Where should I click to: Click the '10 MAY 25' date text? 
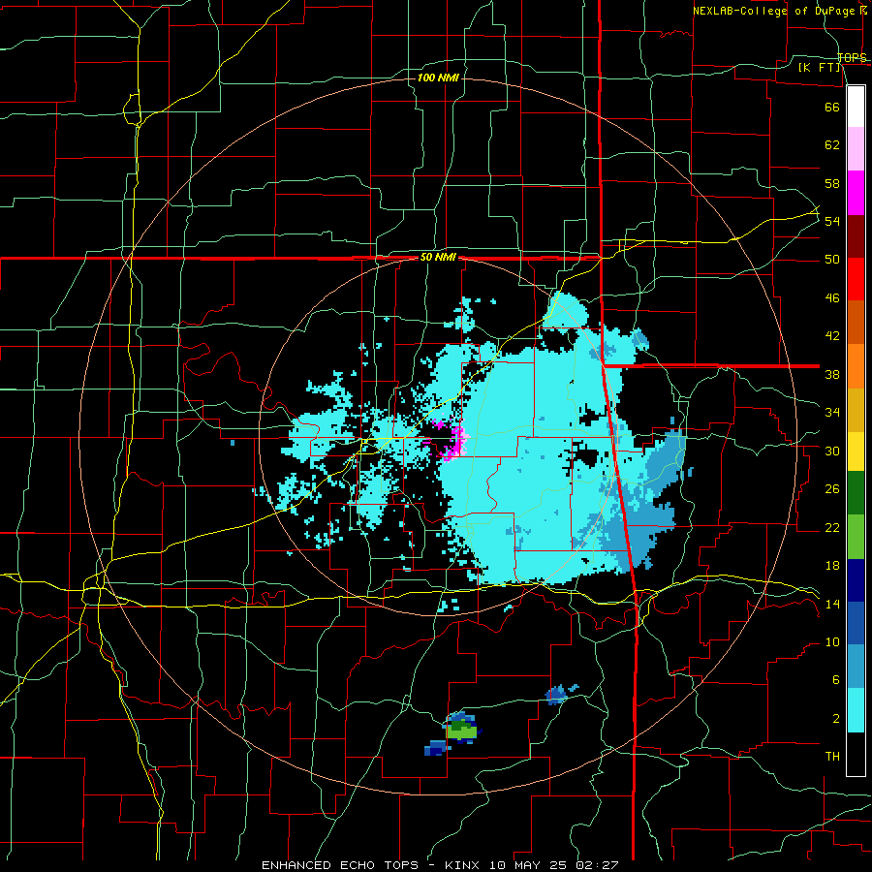529,865
